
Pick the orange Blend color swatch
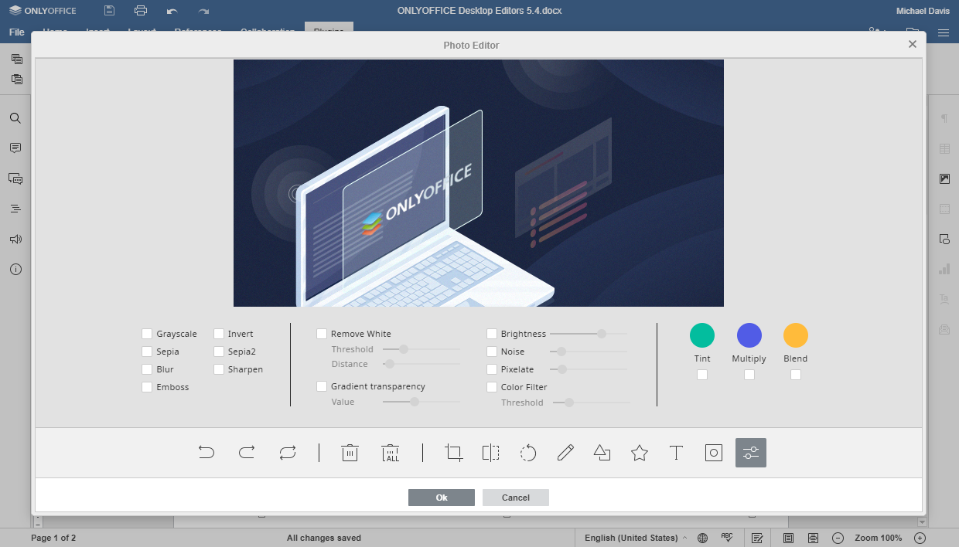796,335
